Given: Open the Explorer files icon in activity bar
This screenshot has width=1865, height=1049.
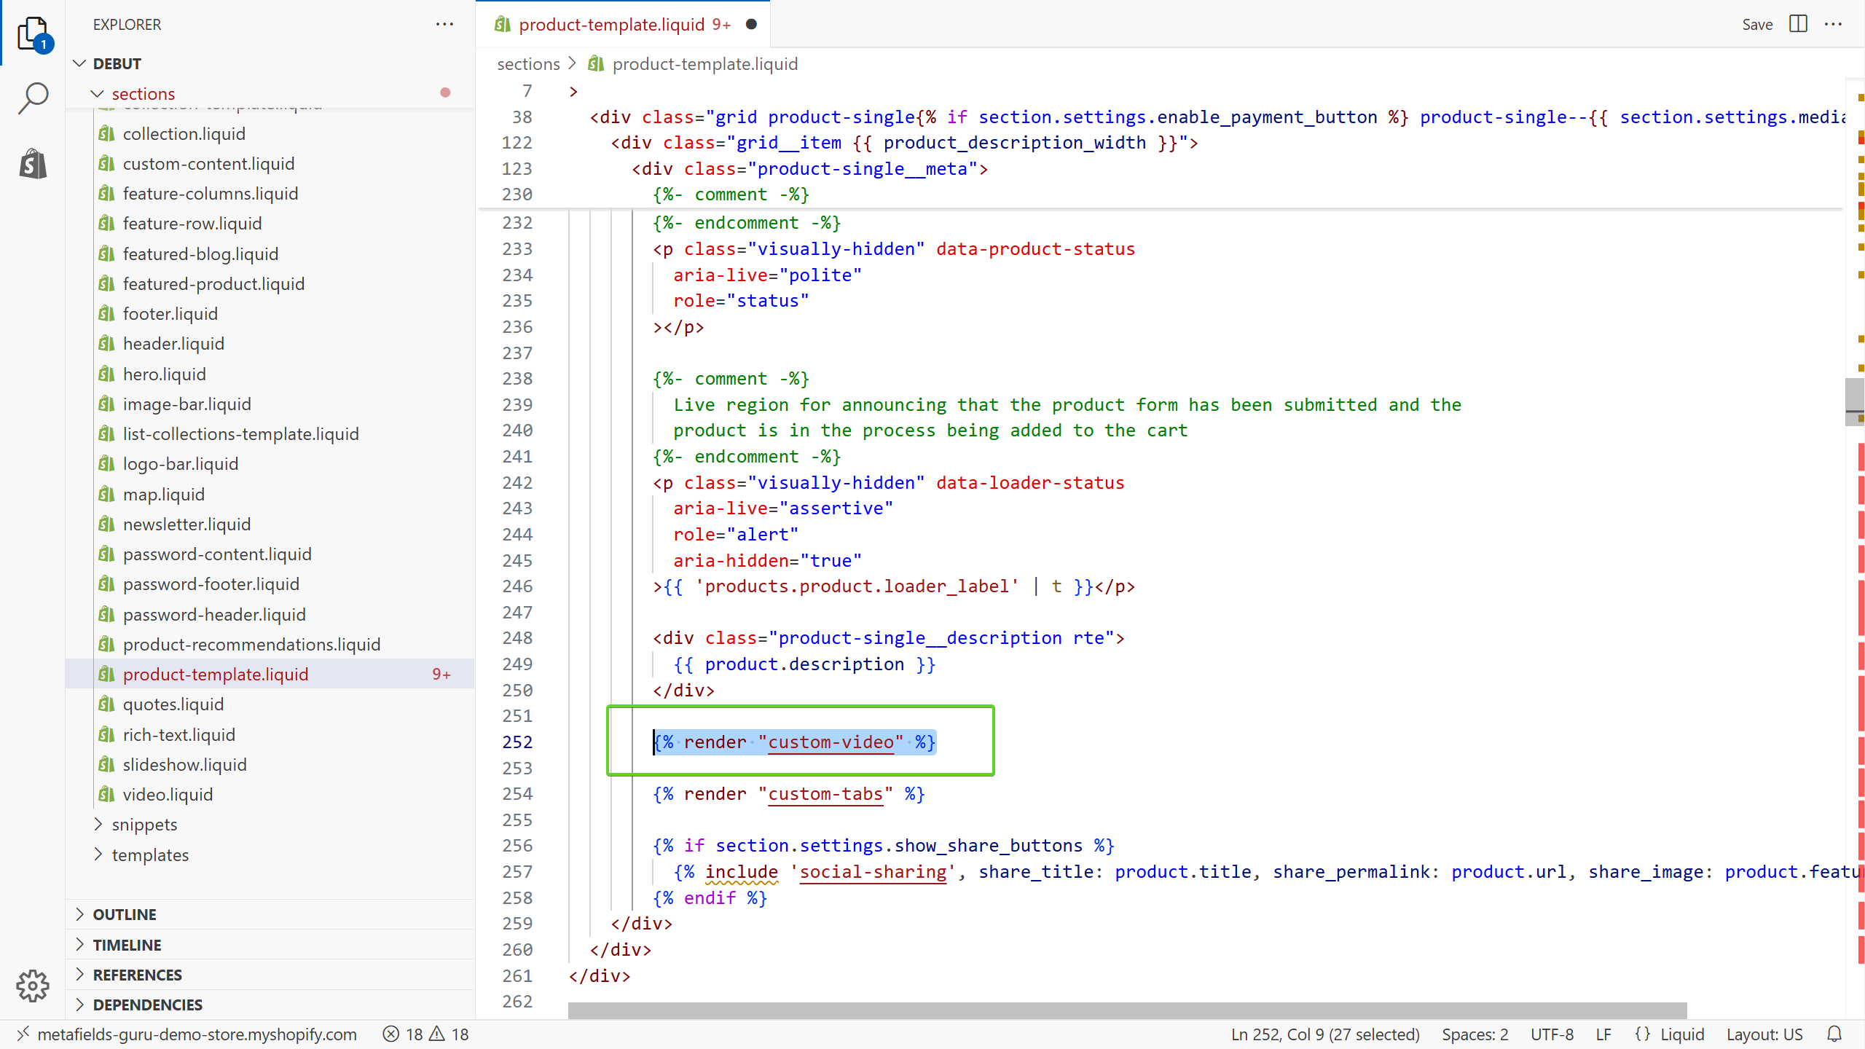Looking at the screenshot, I should 33,33.
